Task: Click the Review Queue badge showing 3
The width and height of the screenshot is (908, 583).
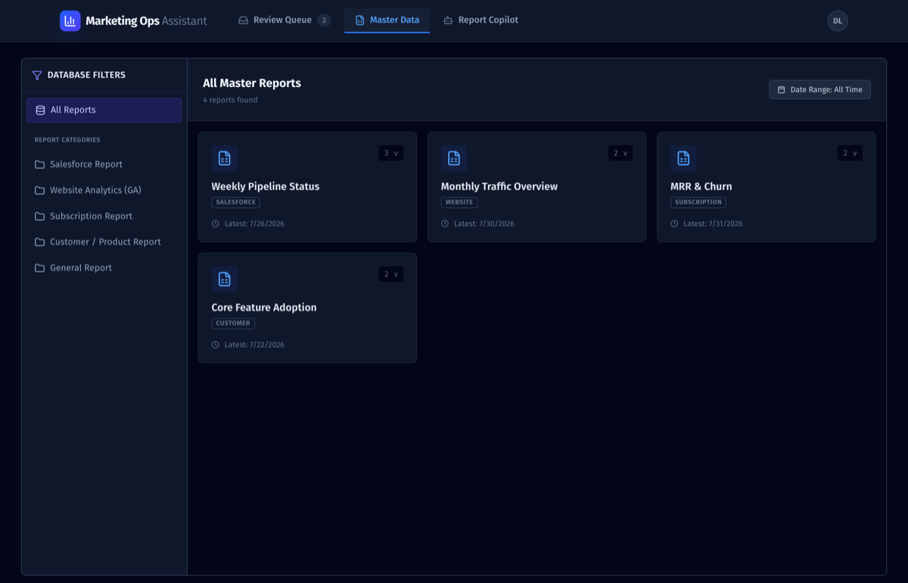Action: 324,20
